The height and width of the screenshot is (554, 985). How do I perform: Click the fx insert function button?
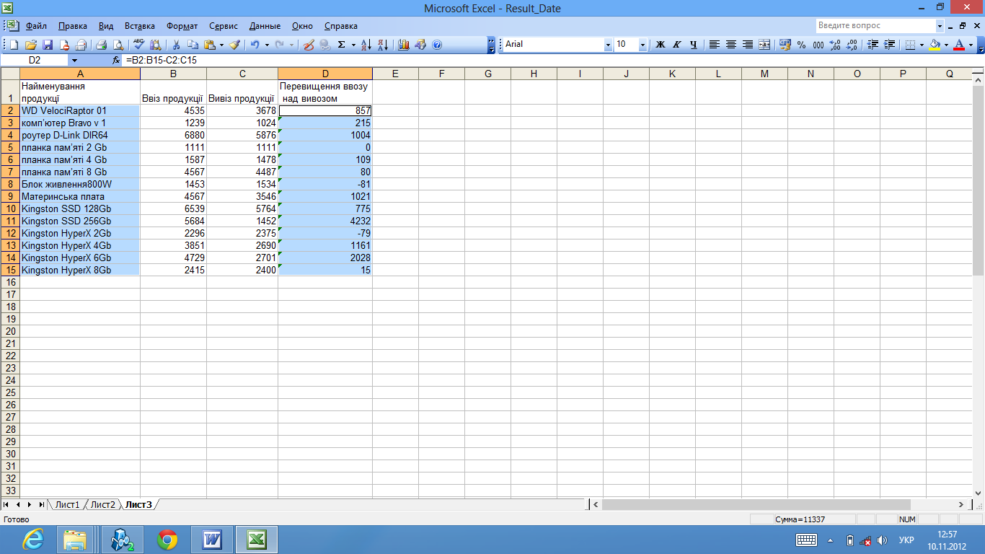[x=116, y=61]
